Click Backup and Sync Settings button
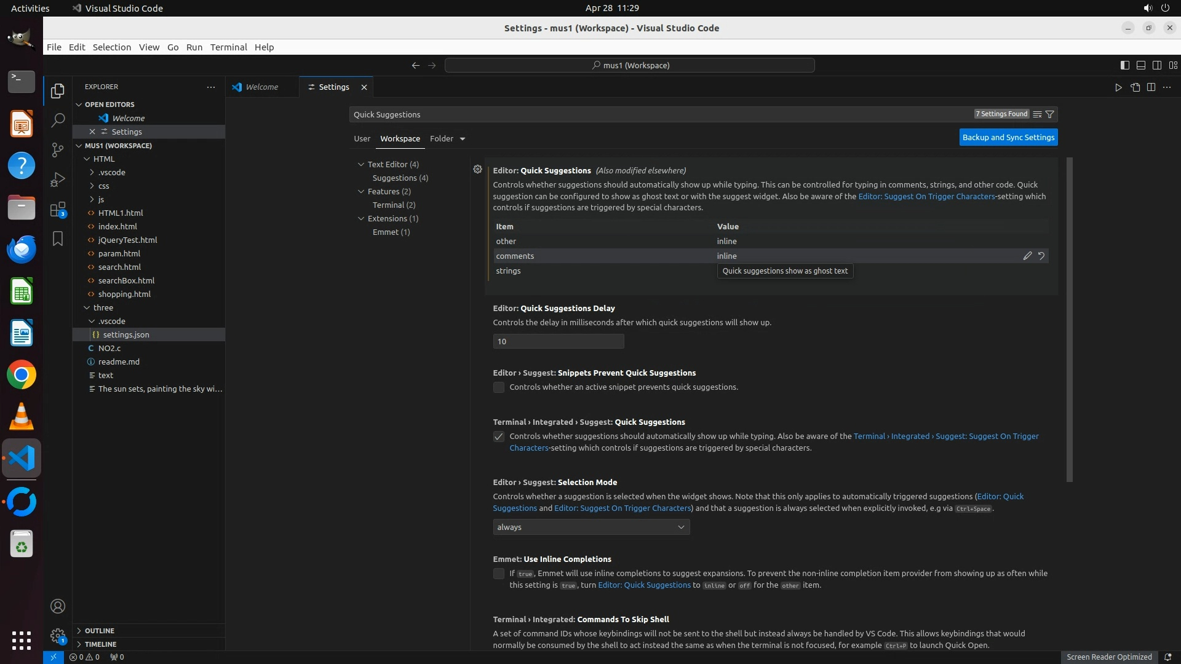This screenshot has width=1181, height=664. [x=1008, y=137]
